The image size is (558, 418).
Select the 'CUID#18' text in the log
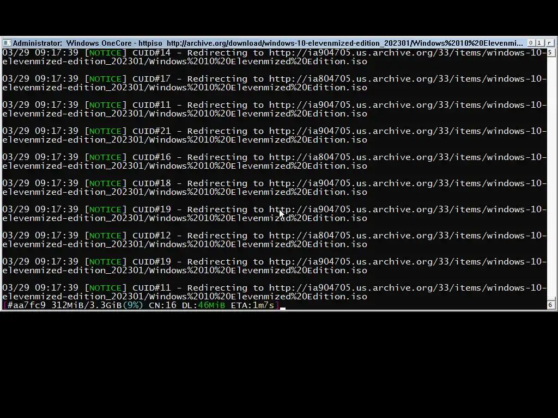click(x=151, y=183)
